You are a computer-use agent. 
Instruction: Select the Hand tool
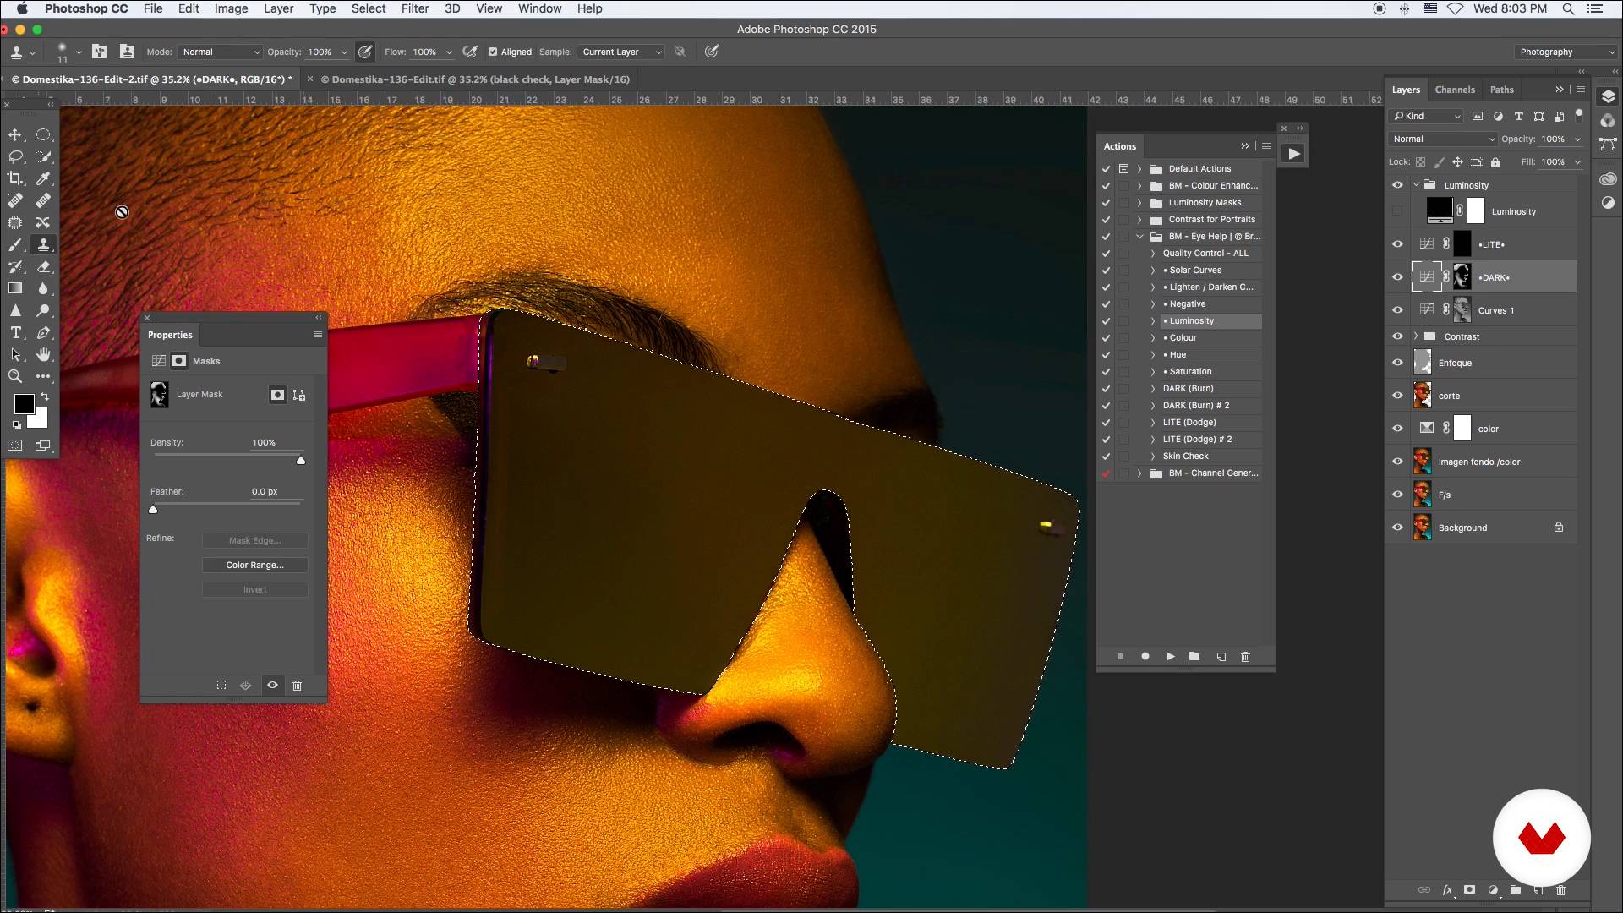click(43, 355)
